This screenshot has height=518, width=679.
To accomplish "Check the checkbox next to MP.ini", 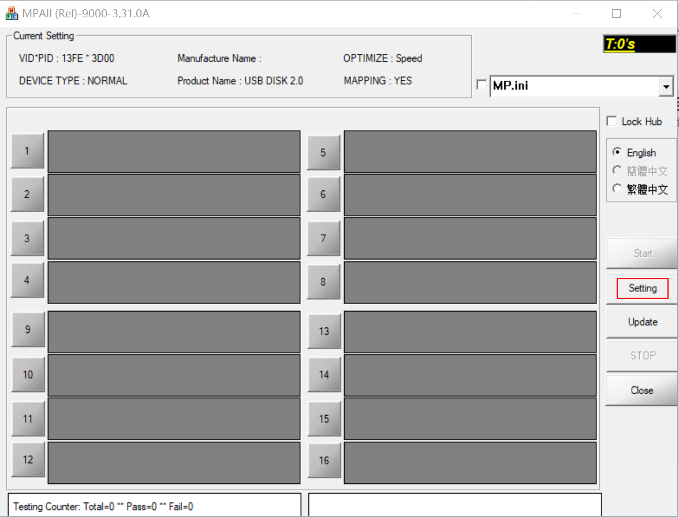I will point(481,84).
